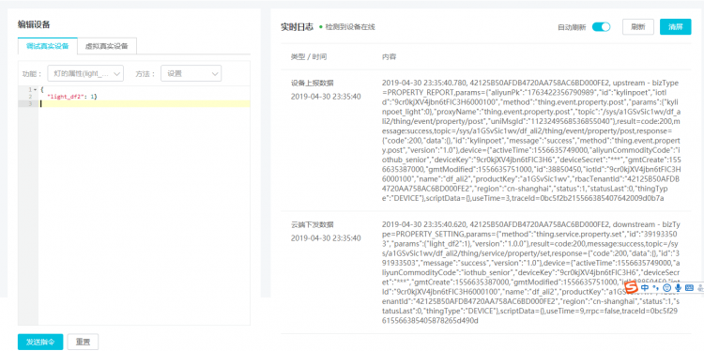Viewport: 704px width, 351px height.
Task: Open the 方法 dropdown showing 设置
Action: (x=191, y=73)
